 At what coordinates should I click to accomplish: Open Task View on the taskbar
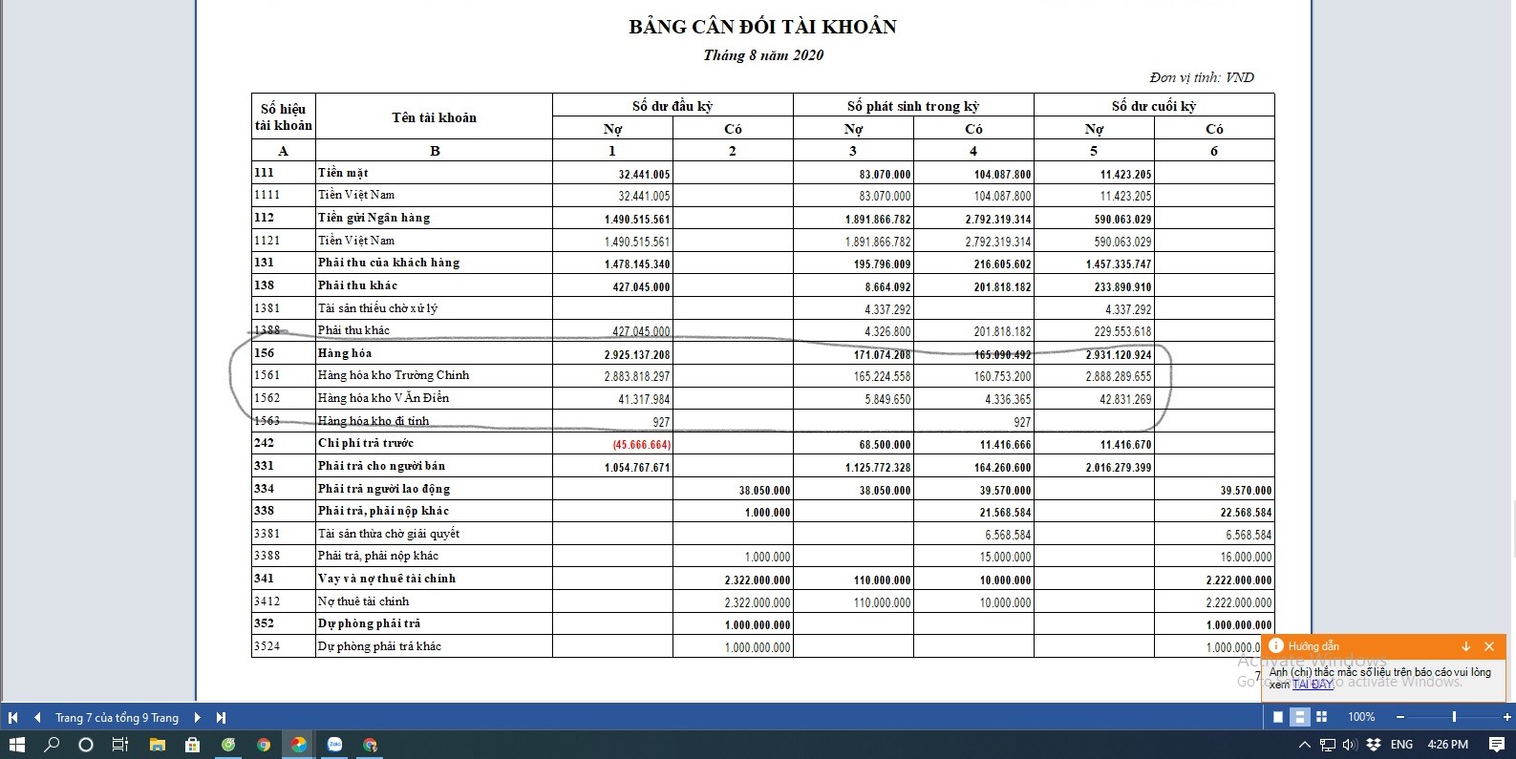point(120,745)
